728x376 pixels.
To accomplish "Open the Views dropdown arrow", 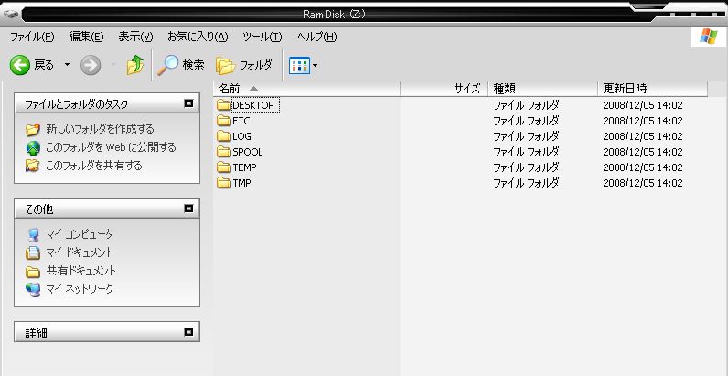I will (x=316, y=66).
